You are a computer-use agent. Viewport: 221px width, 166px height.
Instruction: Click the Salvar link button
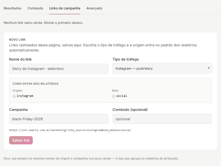click(21, 140)
